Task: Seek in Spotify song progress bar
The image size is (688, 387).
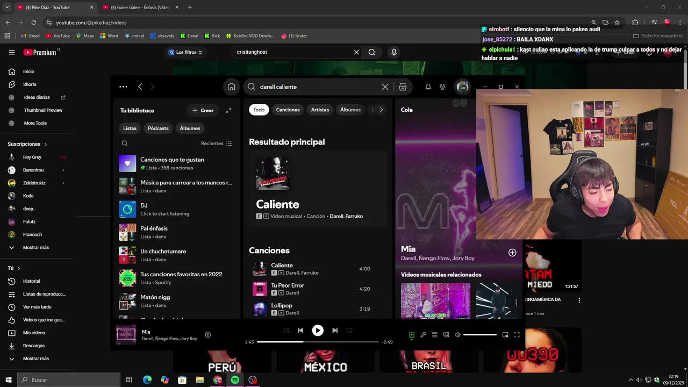Action: coord(318,342)
